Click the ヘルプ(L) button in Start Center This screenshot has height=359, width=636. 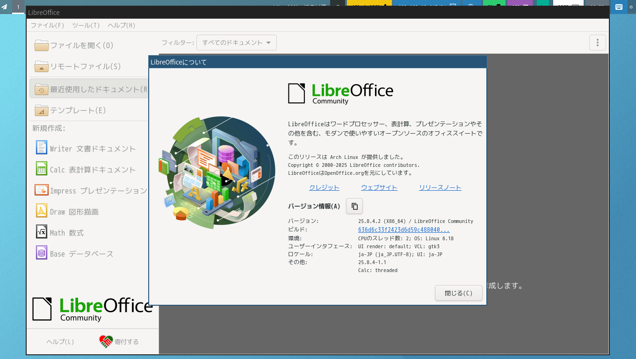[x=60, y=342]
